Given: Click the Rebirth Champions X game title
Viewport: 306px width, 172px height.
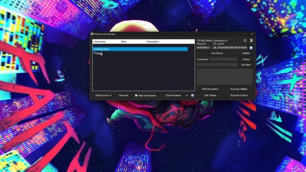Looking at the screenshot, I should point(212,41).
